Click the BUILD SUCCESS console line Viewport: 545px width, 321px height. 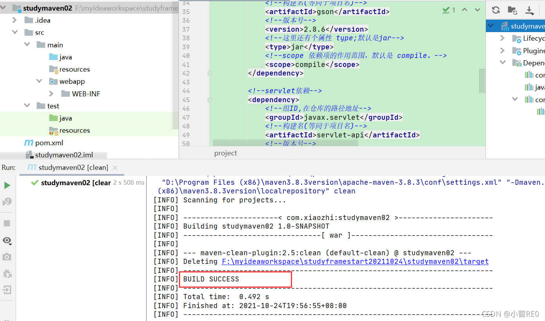[x=211, y=279]
